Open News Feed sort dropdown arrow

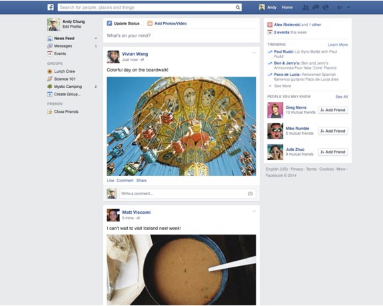(96, 39)
